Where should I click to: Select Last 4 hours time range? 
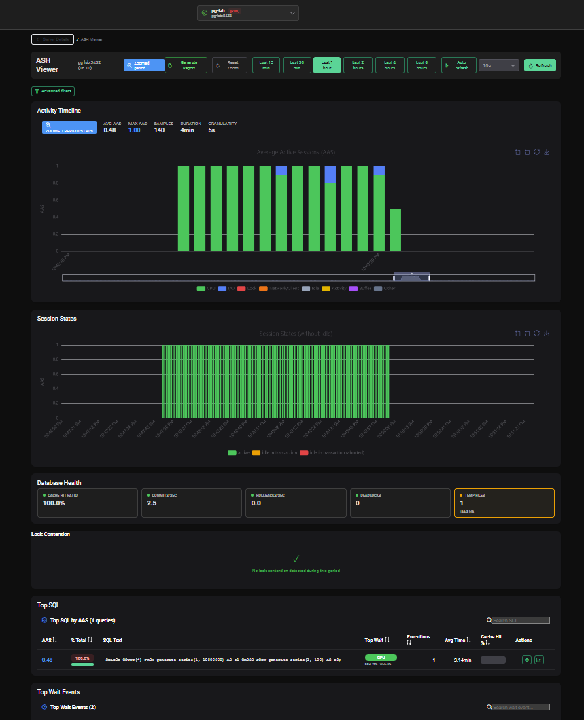pyautogui.click(x=390, y=65)
